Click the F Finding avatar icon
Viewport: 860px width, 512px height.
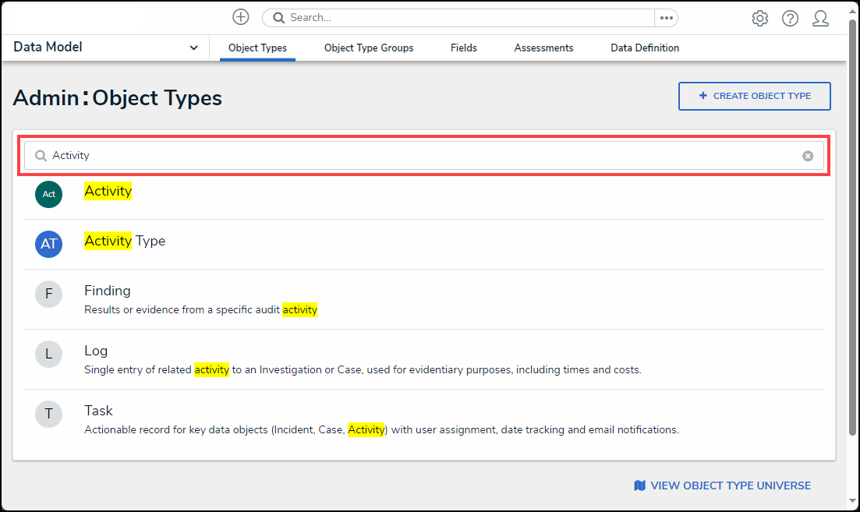(48, 294)
